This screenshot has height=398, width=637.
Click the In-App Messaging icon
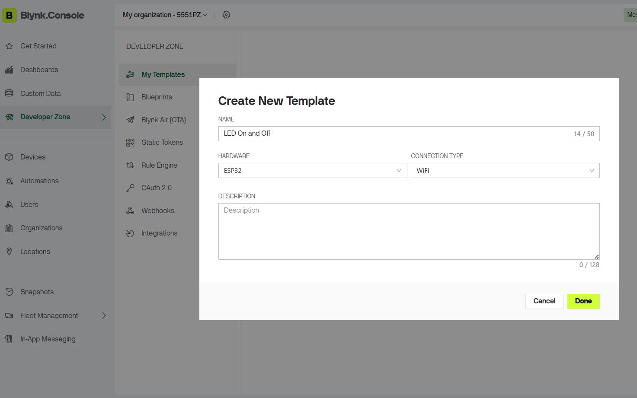point(9,339)
